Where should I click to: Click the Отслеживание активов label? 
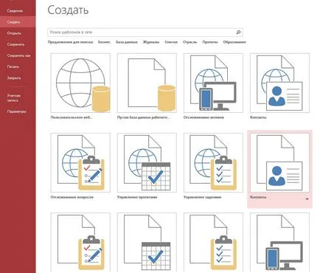[x=204, y=117]
